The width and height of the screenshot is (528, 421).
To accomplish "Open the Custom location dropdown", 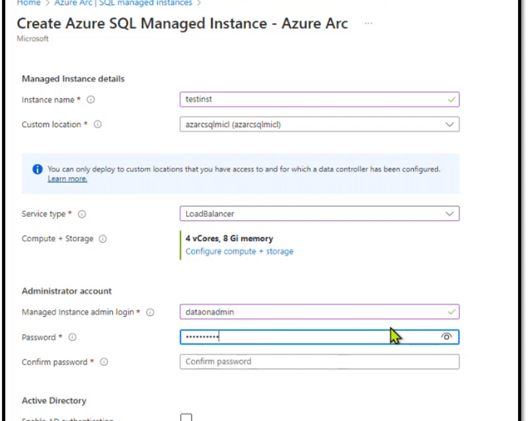I will click(320, 124).
